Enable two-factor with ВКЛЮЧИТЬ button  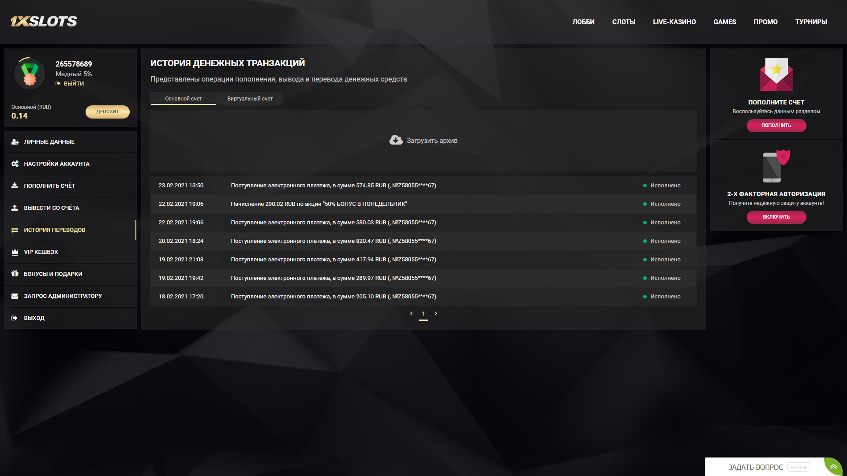click(776, 217)
